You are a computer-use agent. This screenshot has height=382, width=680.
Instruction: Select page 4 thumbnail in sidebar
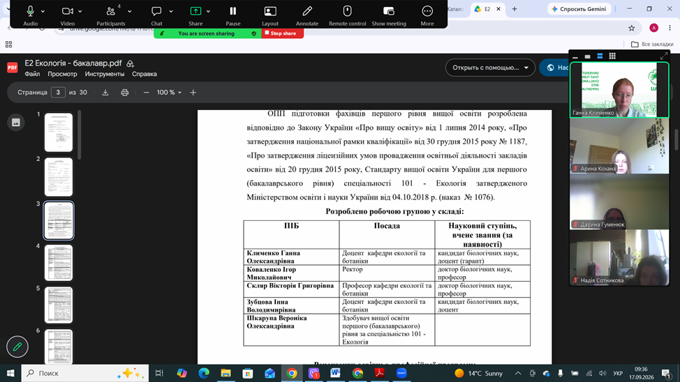[59, 263]
